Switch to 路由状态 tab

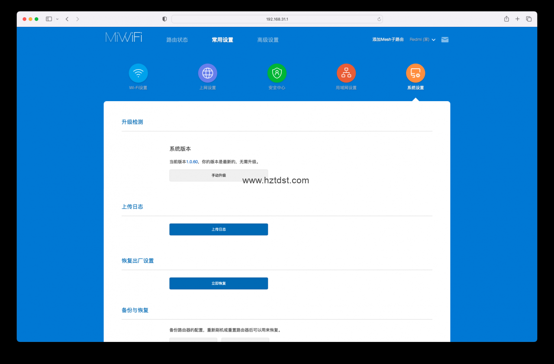[177, 40]
